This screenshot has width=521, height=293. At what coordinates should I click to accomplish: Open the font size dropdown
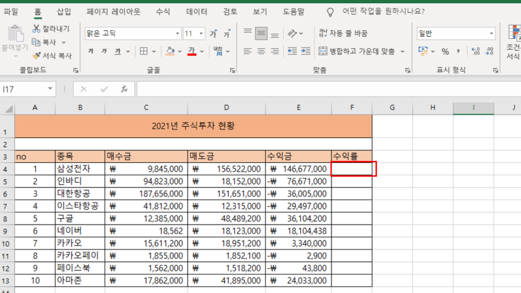(x=201, y=34)
